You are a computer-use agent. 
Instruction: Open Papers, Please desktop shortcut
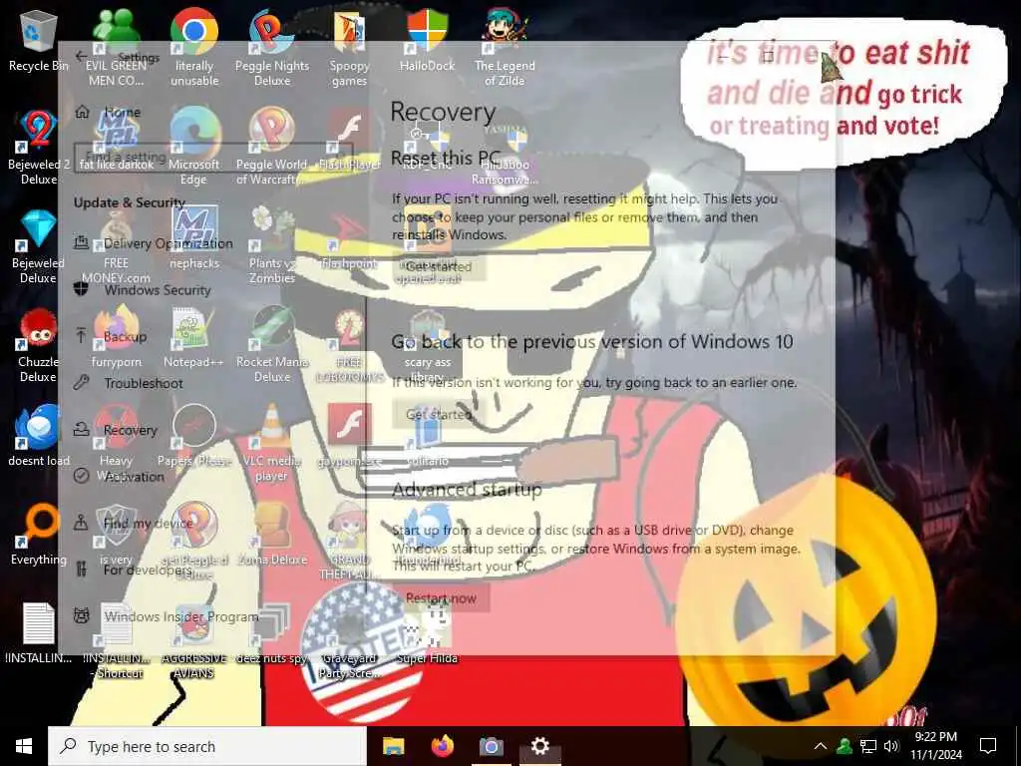194,435
